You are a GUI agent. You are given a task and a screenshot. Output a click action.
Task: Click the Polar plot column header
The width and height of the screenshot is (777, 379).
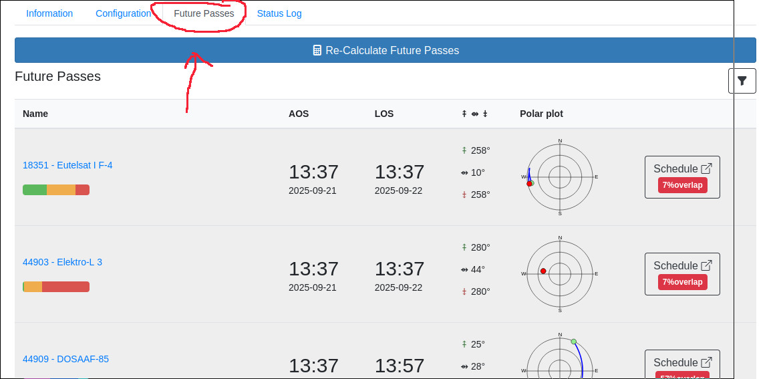point(541,114)
